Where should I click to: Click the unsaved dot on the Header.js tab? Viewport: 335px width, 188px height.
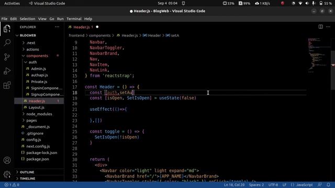click(97, 27)
